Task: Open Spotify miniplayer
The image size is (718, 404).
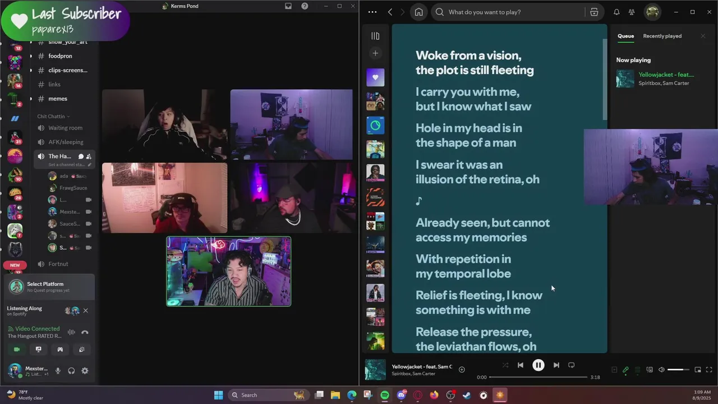Action: click(x=698, y=370)
